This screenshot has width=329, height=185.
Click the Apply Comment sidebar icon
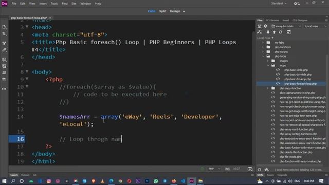click(4, 60)
